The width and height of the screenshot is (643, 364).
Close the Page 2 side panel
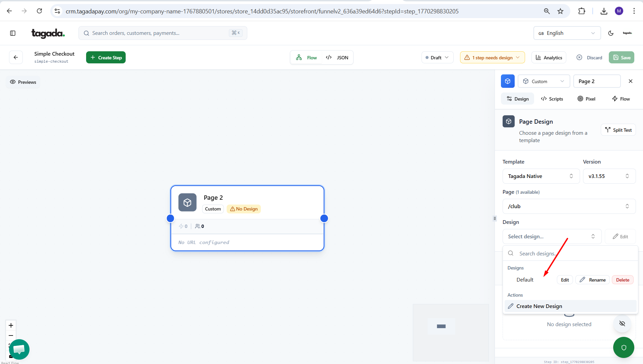tap(630, 81)
